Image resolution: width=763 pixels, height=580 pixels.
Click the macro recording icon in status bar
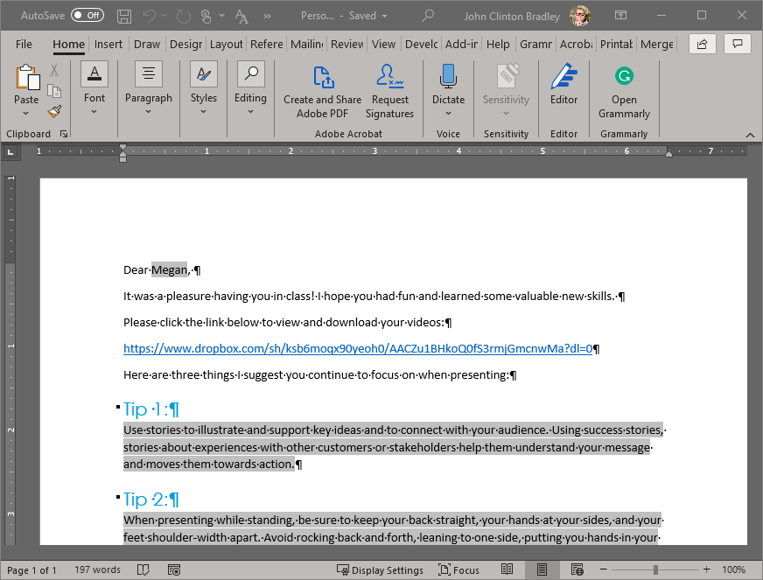(174, 570)
